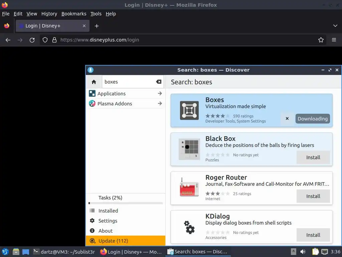The image size is (342, 257).
Task: Switch to the dartz@VM3 terminal task
Action: (x=64, y=252)
